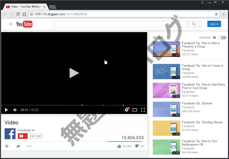Open How to Turn Notifications Off thumbnail

coord(166,147)
